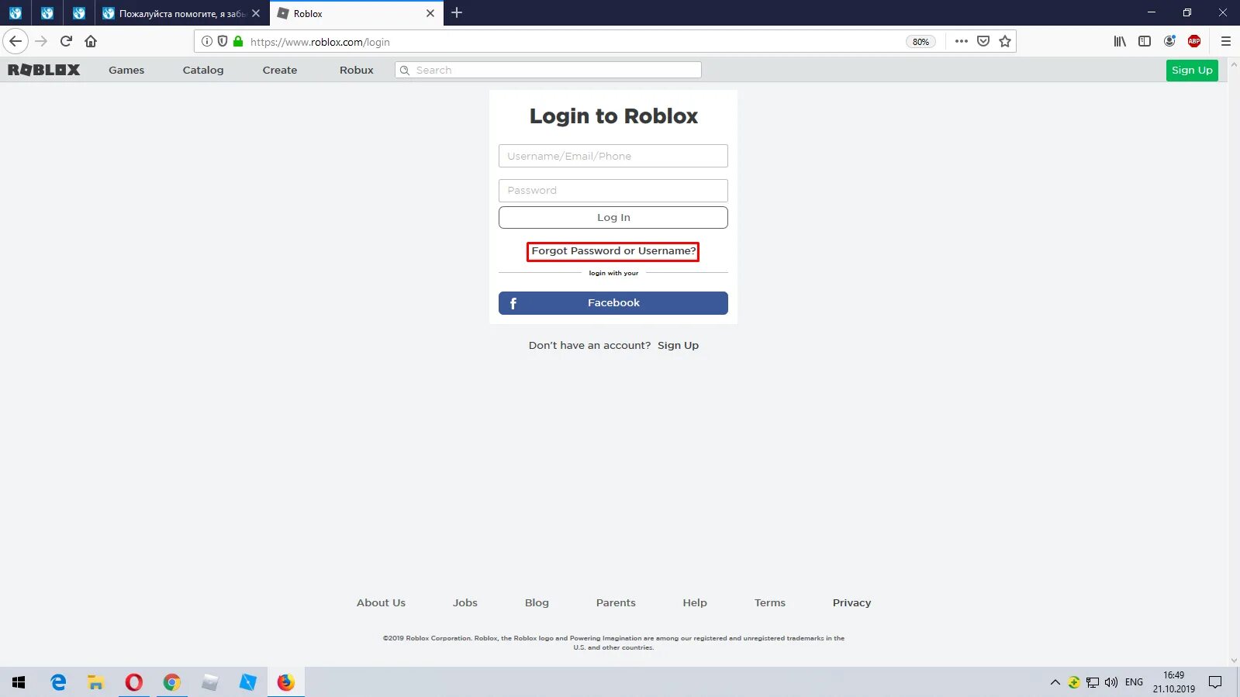Open the Firefox hamburger menu
The width and height of the screenshot is (1240, 697).
click(x=1226, y=41)
